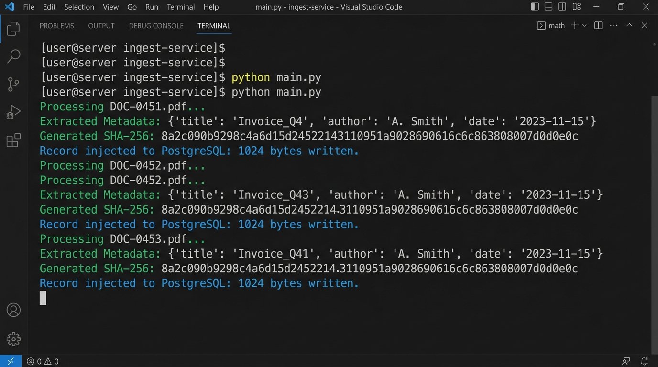658x367 pixels.
Task: Open the notifications bell in status bar
Action: 644,361
